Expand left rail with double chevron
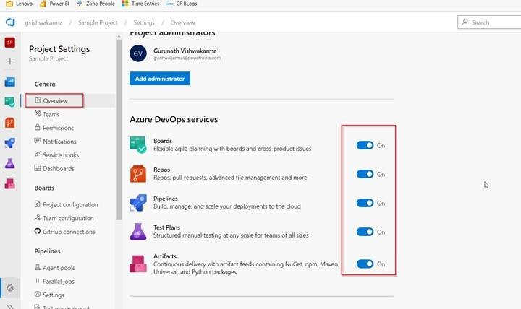 click(10, 306)
